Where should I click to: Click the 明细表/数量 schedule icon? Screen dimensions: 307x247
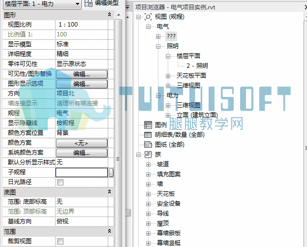[148, 135]
